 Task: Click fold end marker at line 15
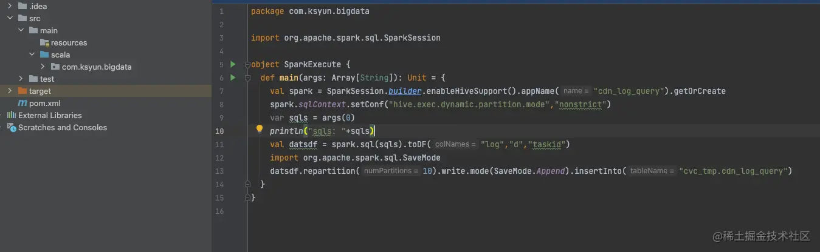pyautogui.click(x=247, y=197)
